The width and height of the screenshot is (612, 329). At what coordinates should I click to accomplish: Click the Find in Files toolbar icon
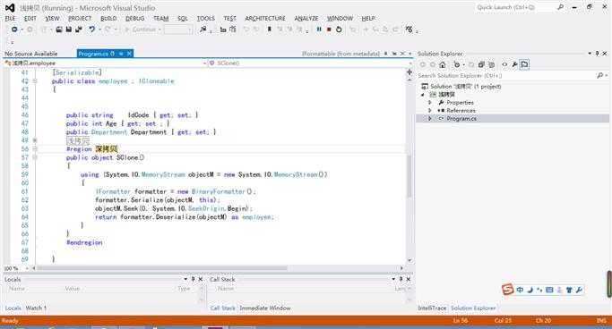(x=203, y=30)
